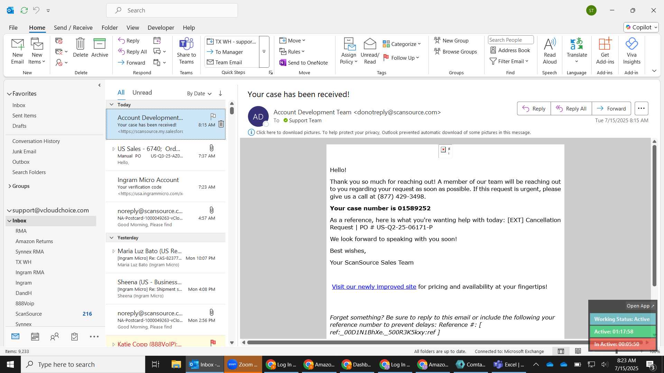Collapse the Yesterday group
Screen dimensions: 664x373
point(111,238)
